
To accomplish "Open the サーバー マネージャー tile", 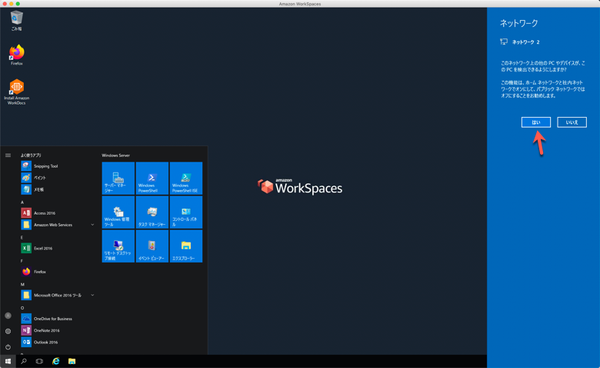I will (118, 178).
